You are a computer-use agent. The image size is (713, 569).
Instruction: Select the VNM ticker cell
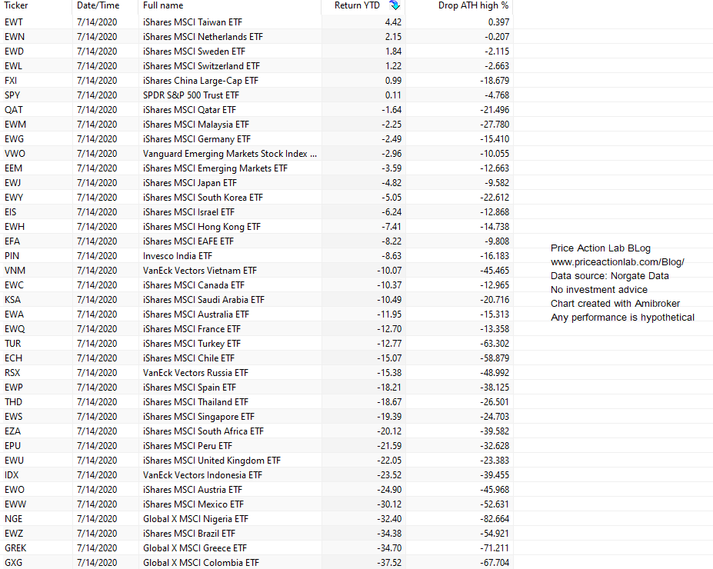coord(15,271)
